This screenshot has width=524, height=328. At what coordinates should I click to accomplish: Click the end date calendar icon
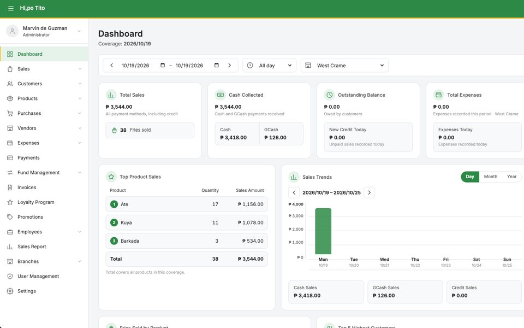coord(216,65)
